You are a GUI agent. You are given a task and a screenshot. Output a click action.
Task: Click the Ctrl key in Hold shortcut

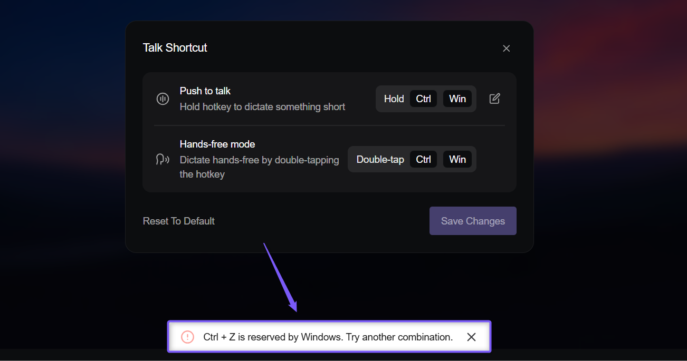coord(424,99)
